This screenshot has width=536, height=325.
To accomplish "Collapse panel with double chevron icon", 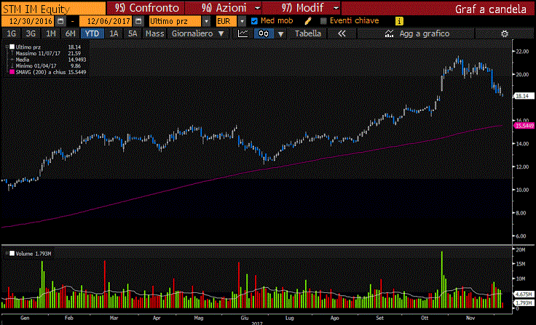I will coord(342,33).
